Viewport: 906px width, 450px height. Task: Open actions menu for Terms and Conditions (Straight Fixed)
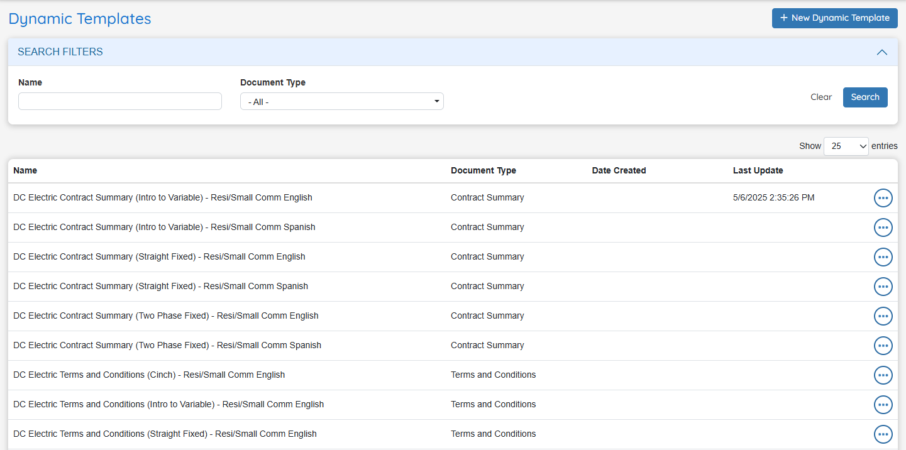click(883, 434)
